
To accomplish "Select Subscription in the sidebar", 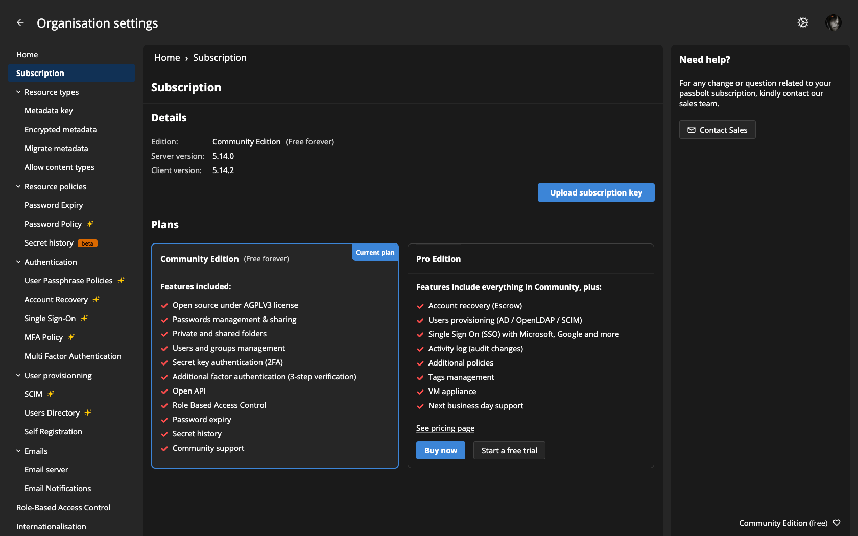I will (71, 73).
